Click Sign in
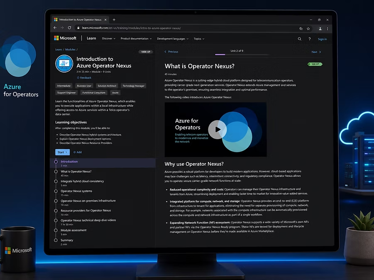 [x=322, y=39]
